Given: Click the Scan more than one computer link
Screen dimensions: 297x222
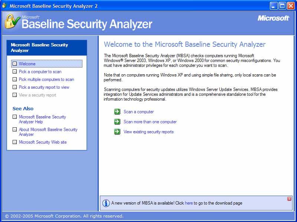Looking at the screenshot, I should pyautogui.click(x=150, y=122).
